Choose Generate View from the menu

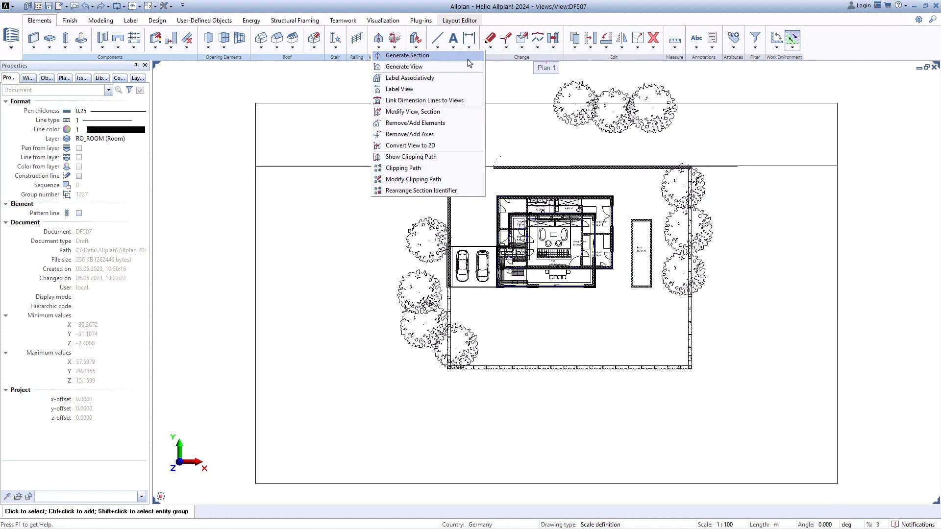404,67
